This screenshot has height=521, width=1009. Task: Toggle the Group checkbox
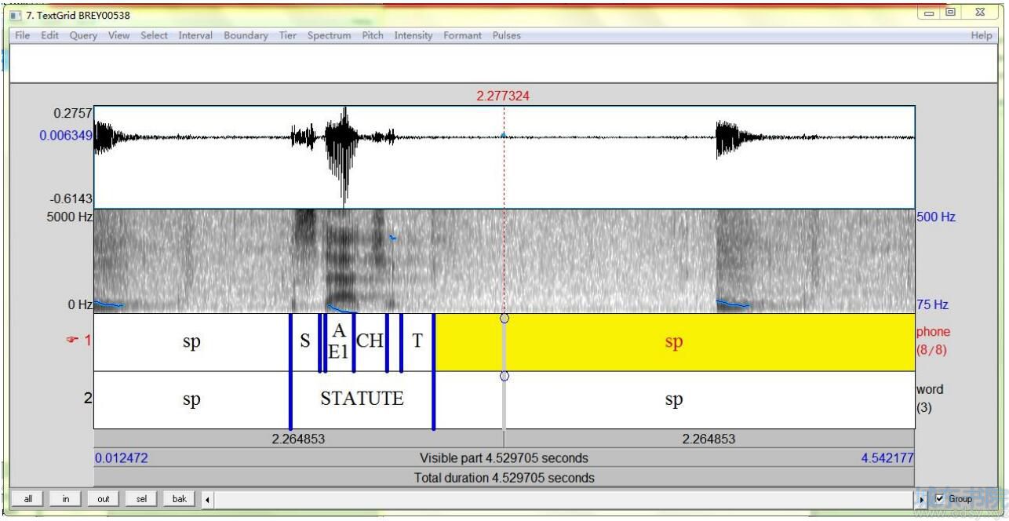939,499
